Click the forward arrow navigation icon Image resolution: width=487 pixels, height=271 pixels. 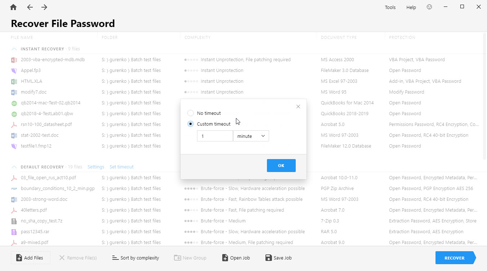(x=44, y=7)
